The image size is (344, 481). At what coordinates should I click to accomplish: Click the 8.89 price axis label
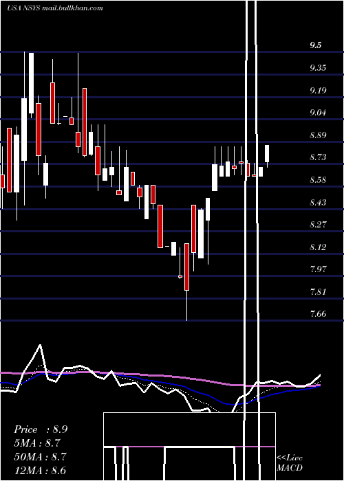318,135
